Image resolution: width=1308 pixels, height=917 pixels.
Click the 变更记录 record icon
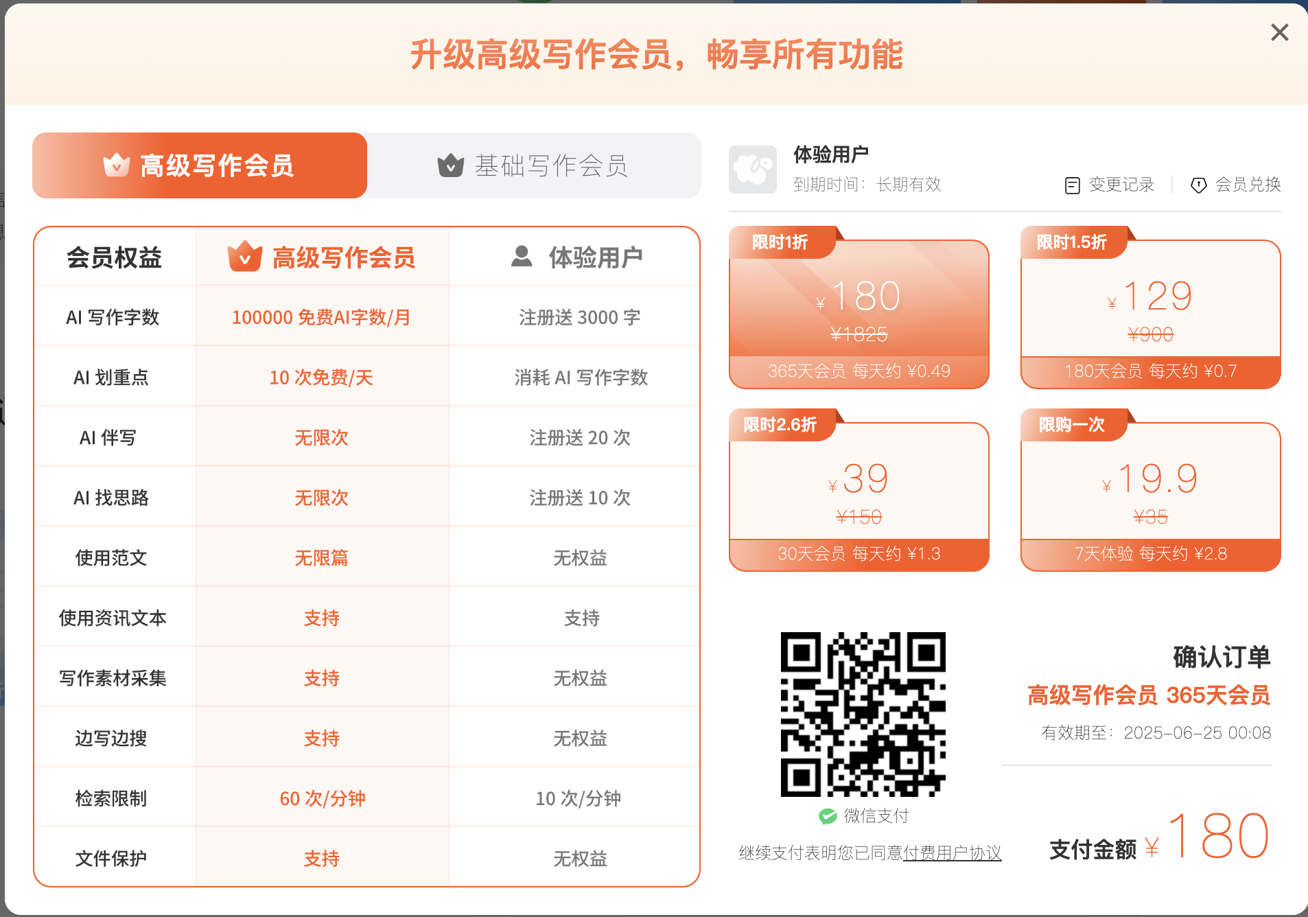[x=1072, y=185]
